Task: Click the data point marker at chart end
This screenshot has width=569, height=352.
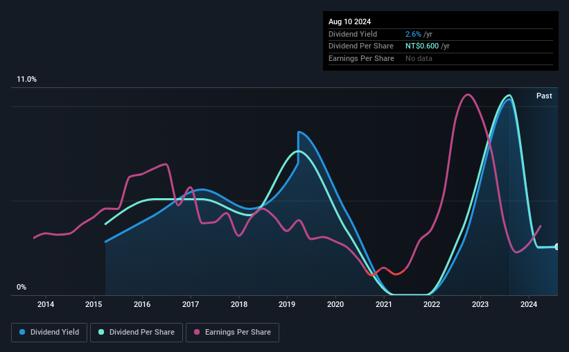Action: tap(557, 247)
